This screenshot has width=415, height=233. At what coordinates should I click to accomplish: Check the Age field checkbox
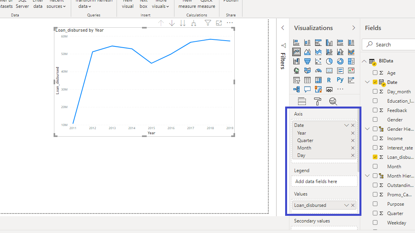click(x=375, y=73)
